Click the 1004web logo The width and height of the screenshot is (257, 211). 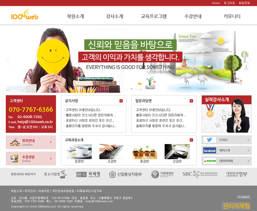(24, 15)
